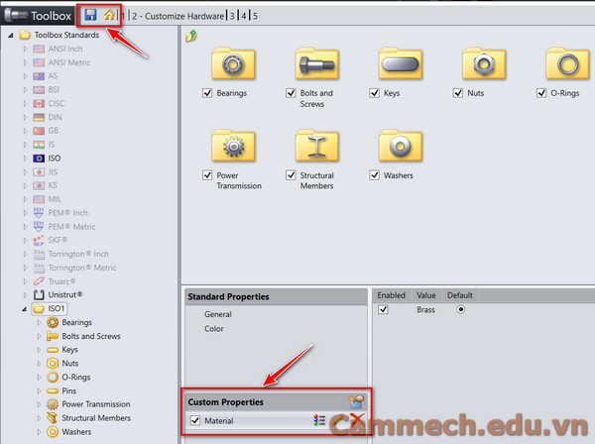595x444 pixels.
Task: Click the Home icon in Toolbox header
Action: click(109, 15)
